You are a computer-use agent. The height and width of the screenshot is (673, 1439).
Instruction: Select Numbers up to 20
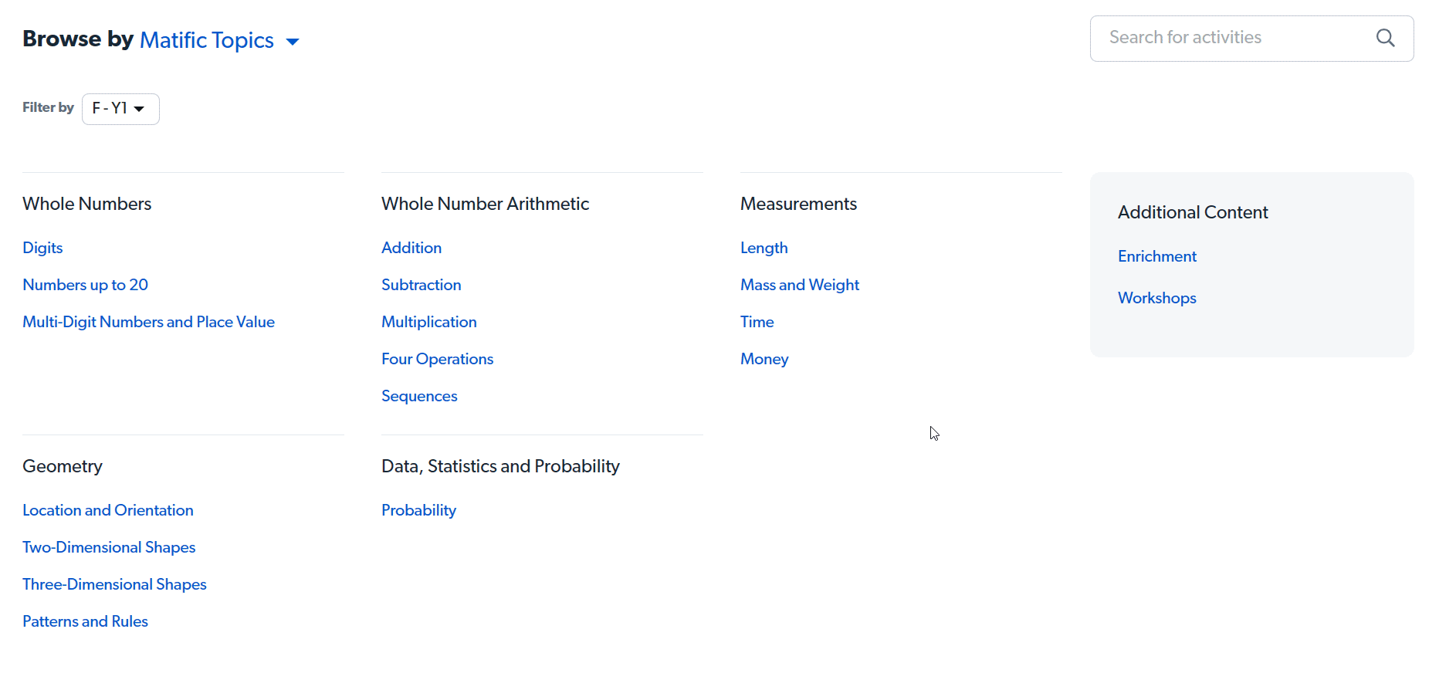click(85, 284)
